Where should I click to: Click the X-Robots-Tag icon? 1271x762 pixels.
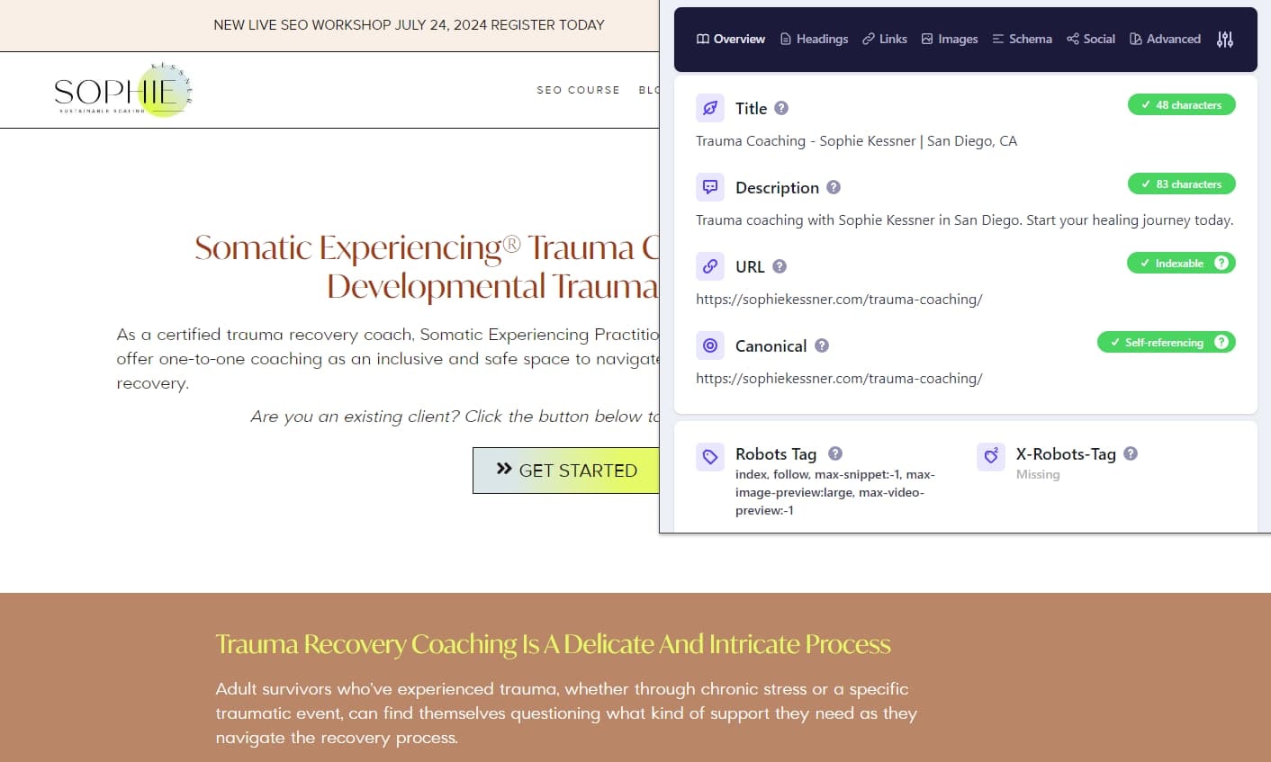pos(991,456)
